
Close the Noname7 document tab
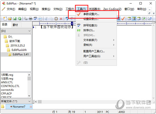click(x=31, y=107)
